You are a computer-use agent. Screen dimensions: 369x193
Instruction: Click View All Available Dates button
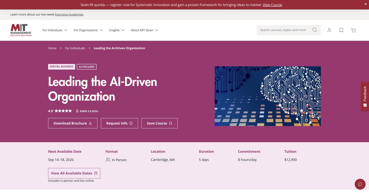(74, 173)
